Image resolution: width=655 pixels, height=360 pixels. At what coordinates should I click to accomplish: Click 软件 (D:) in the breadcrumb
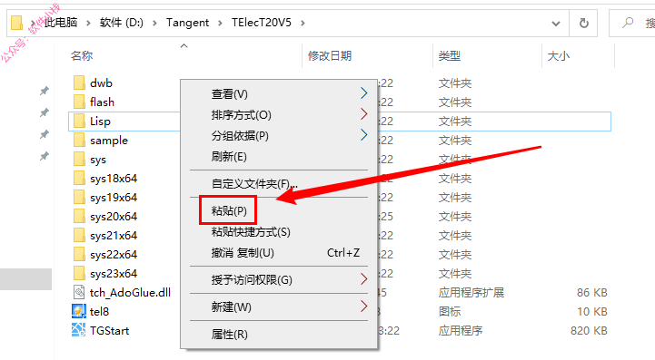point(122,23)
